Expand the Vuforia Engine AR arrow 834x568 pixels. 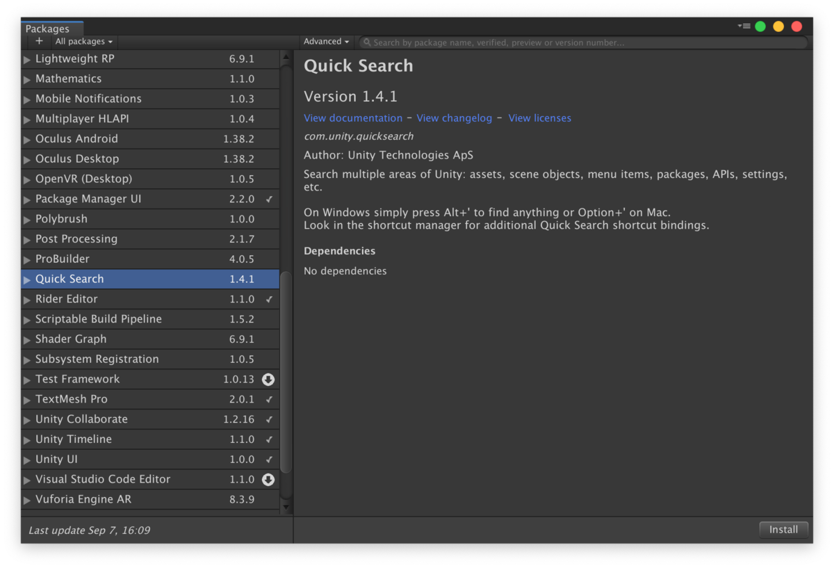pyautogui.click(x=27, y=500)
